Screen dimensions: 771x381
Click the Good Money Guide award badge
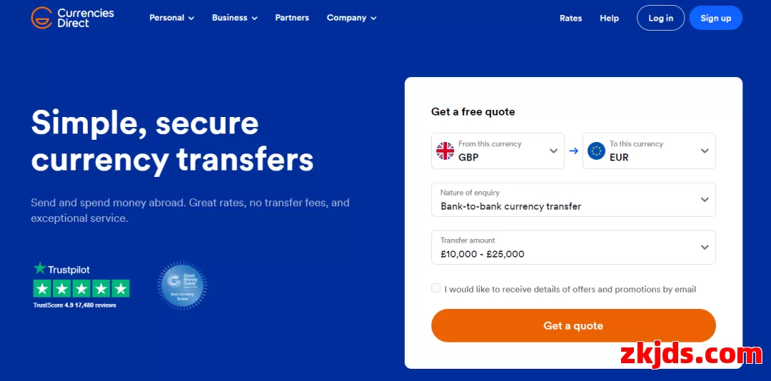tap(182, 285)
